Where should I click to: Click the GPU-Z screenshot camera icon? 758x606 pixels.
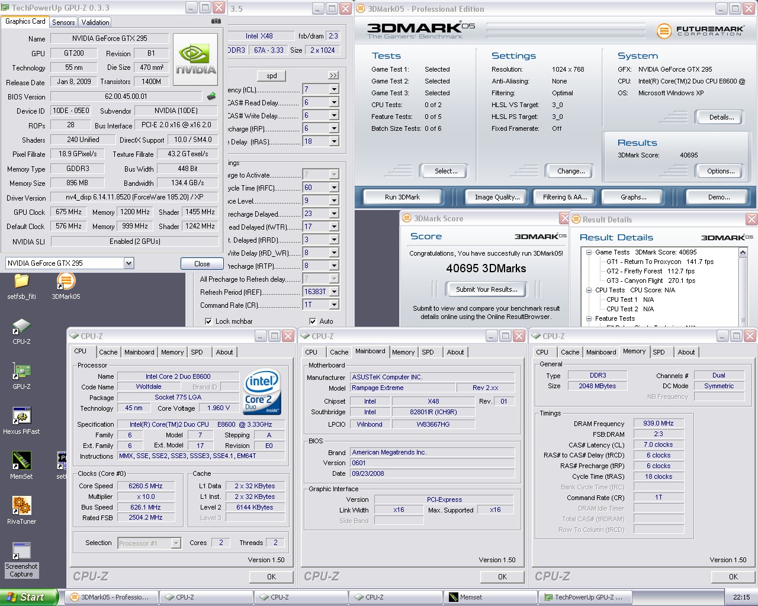click(x=216, y=21)
